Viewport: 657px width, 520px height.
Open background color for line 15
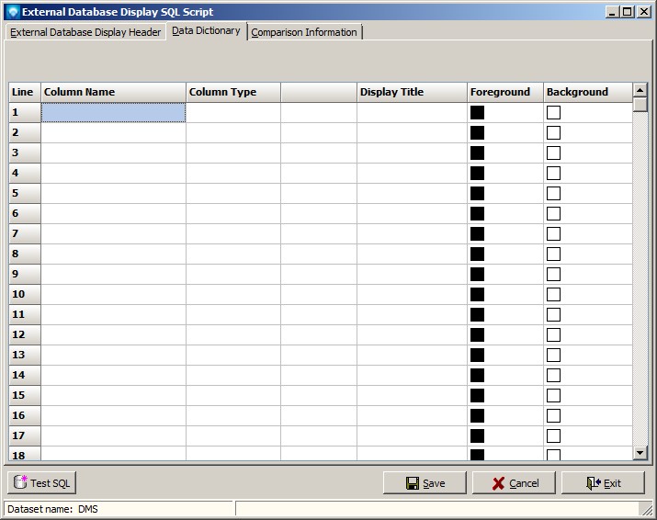pos(553,396)
